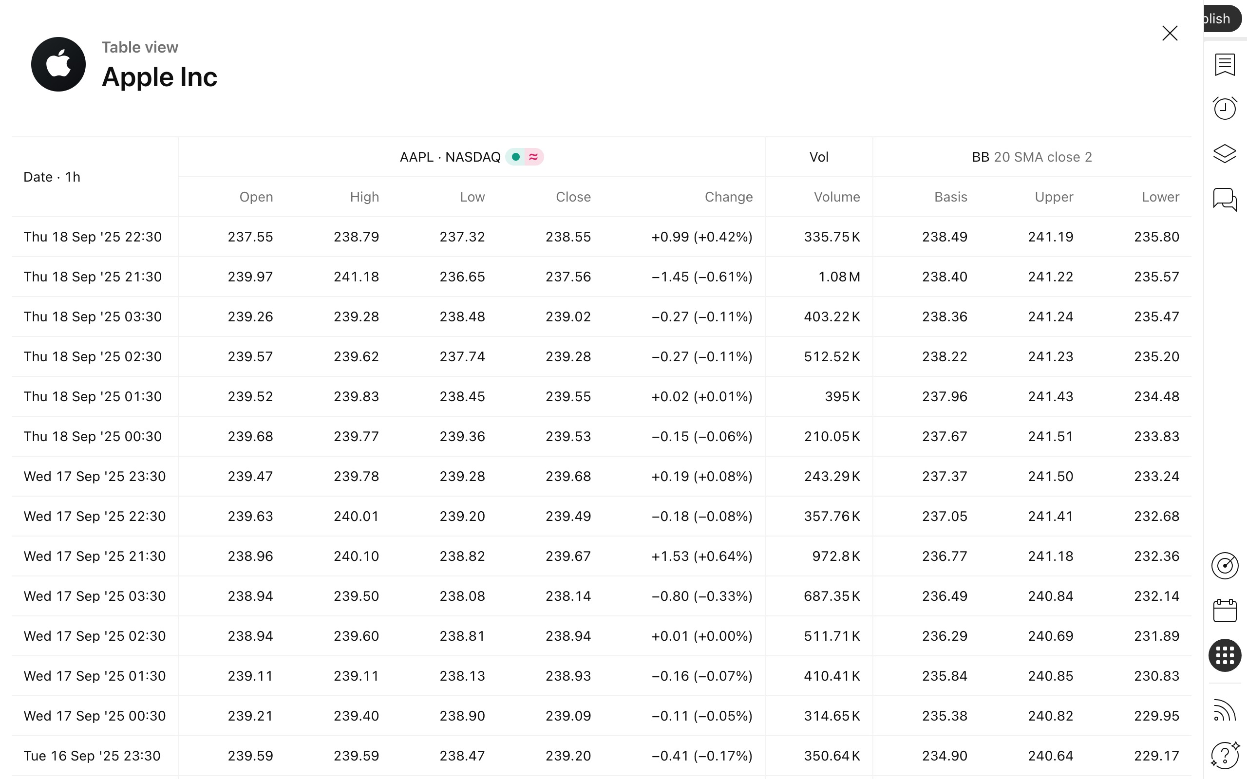Click the green market status dot
The height and width of the screenshot is (779, 1247).
[515, 157]
